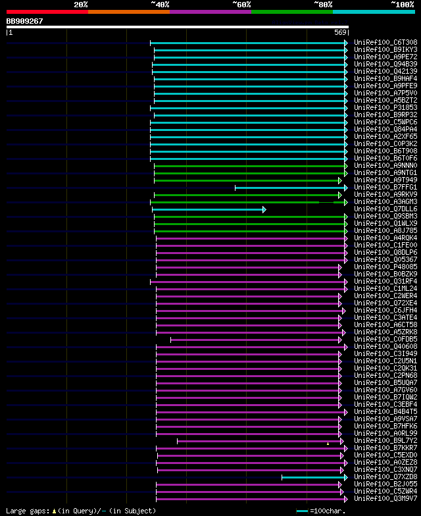Viewport: 421px width, 516px height.
Task: Click the green ~80% identity legend segment
Action: (292, 12)
